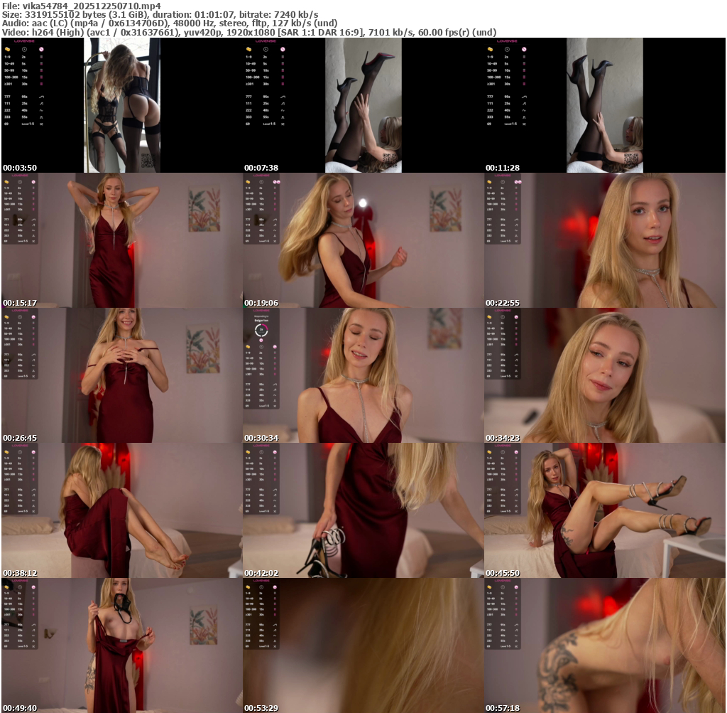Click the '00:07:38' timestamp label
Screen dimensions: 727x713
tap(261, 168)
